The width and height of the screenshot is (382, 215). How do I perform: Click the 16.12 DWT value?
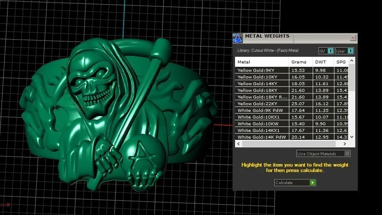tap(322, 104)
